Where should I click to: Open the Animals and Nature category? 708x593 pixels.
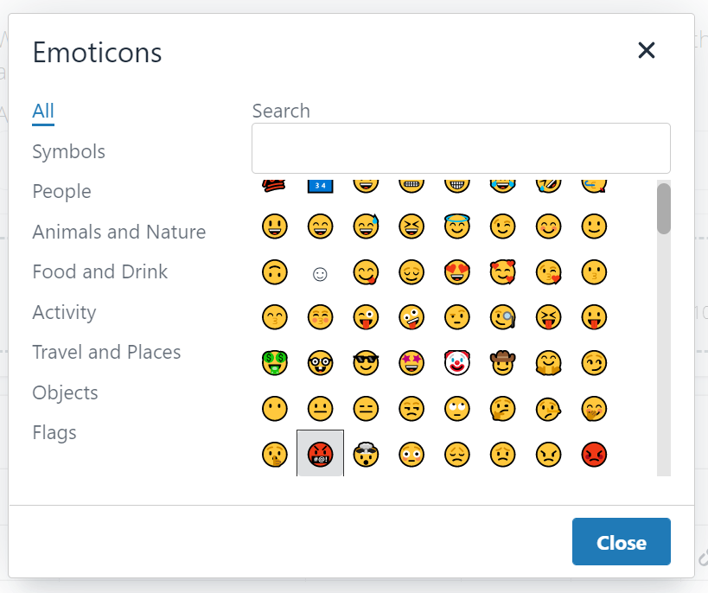(118, 232)
